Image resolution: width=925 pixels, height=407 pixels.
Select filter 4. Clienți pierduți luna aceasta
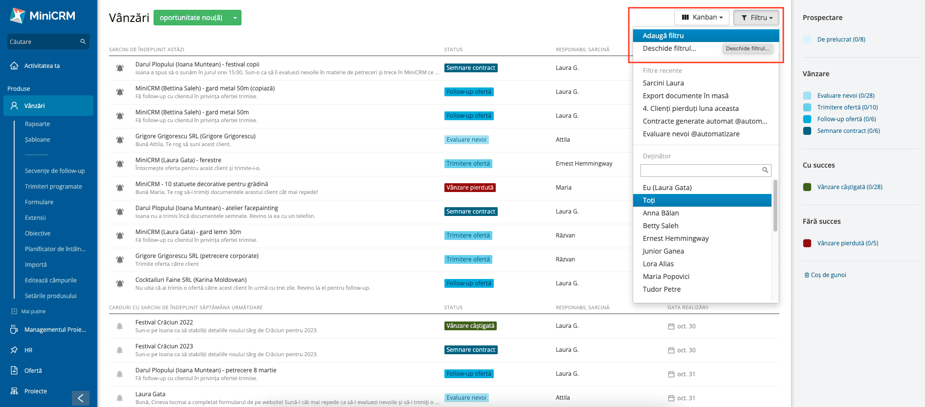[691, 108]
